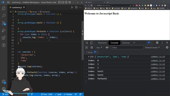
Task: Open the Chrome three-dot menu
Action: (x=168, y=5)
